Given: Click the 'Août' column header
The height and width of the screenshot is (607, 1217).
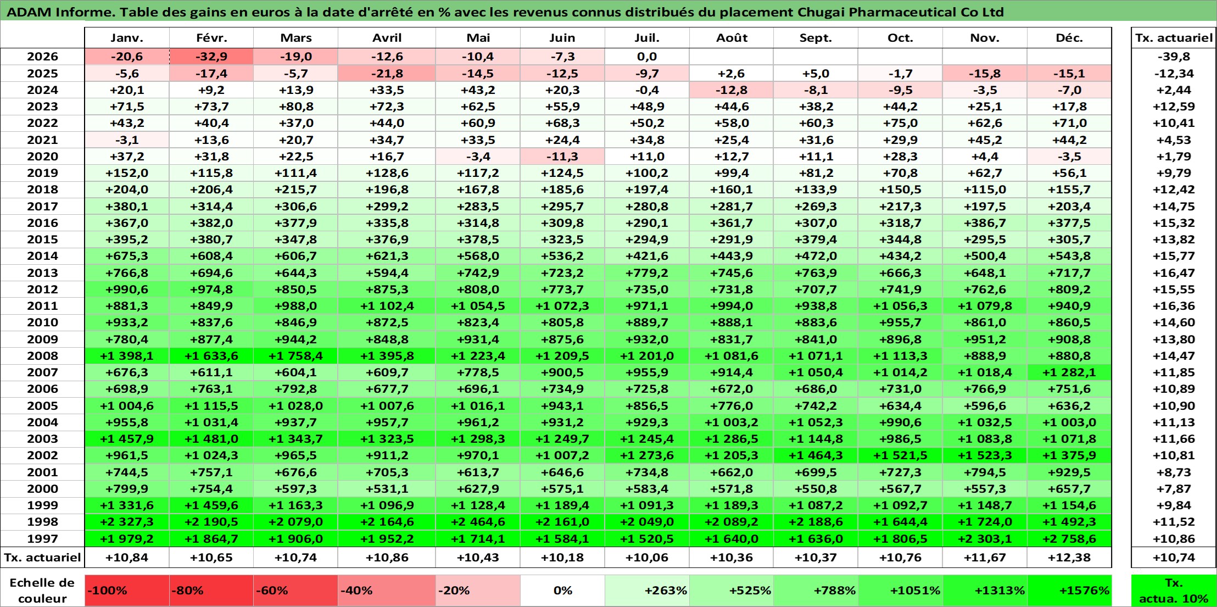Looking at the screenshot, I should coord(732,38).
